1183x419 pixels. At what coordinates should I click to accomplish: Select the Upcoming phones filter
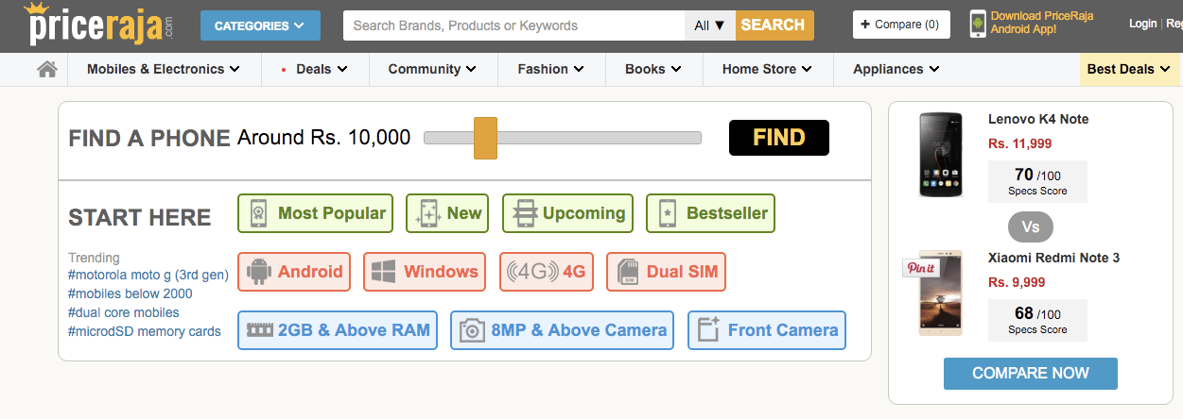point(567,213)
